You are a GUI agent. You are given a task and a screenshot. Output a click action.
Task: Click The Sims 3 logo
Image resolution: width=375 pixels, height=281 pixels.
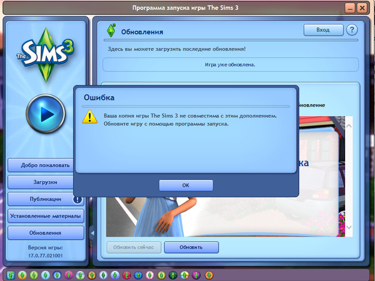[x=46, y=54]
